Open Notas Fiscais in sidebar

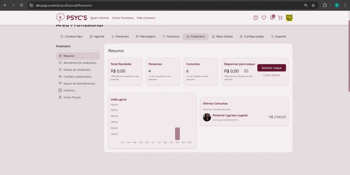pyautogui.click(x=72, y=97)
